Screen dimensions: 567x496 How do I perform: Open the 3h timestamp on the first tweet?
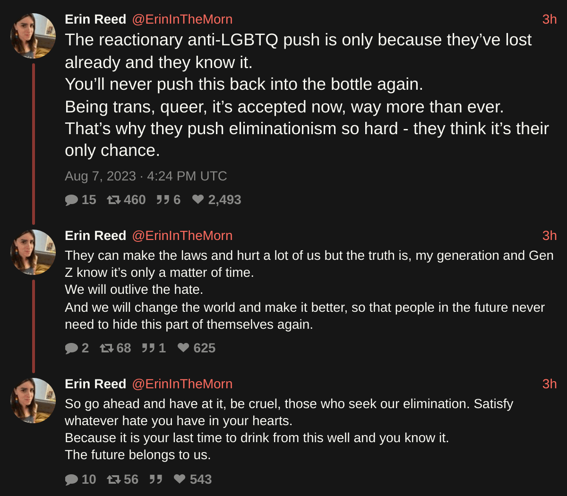pos(550,19)
